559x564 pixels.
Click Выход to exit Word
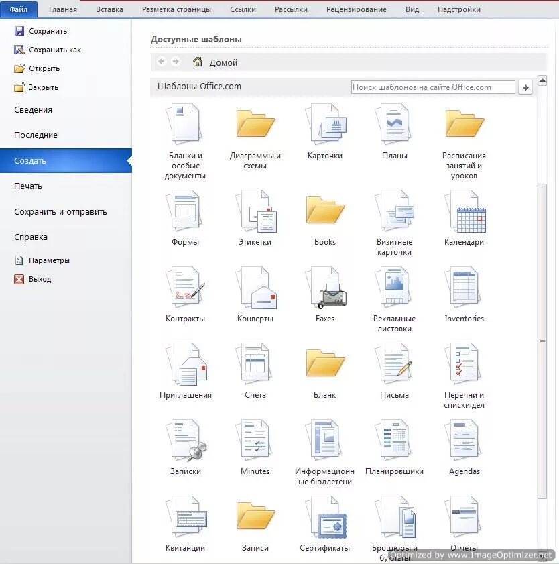pos(32,279)
